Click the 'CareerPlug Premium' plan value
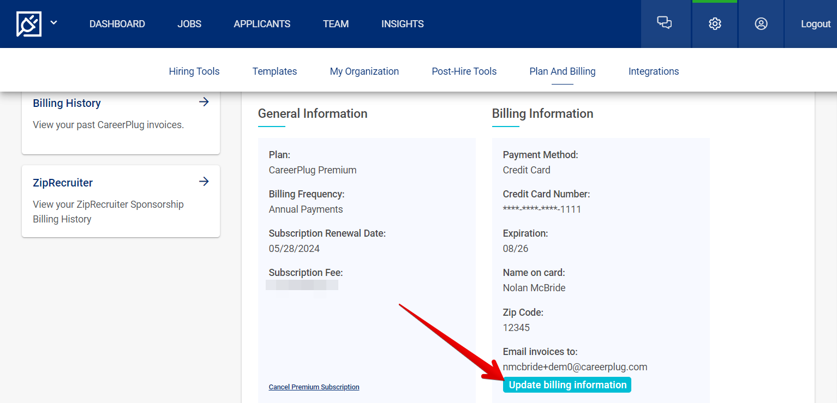Screen dimensions: 837x403 point(313,170)
